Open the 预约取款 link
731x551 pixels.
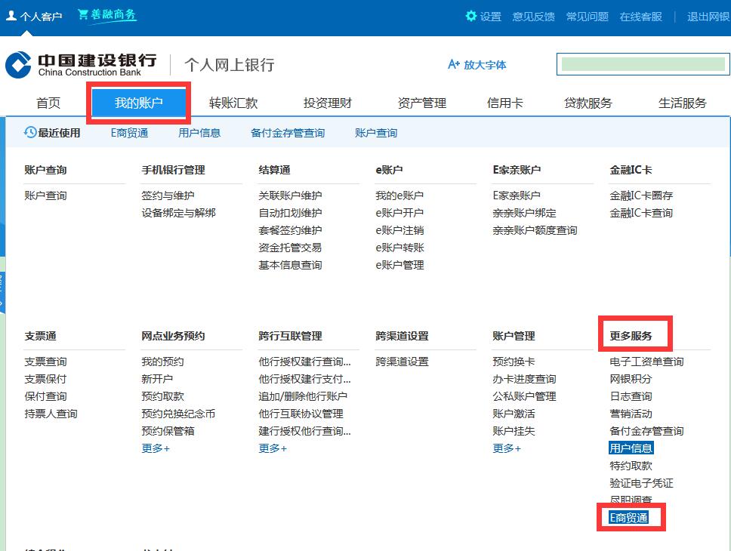pyautogui.click(x=162, y=396)
